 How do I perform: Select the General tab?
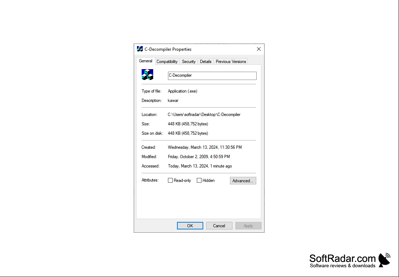tap(146, 61)
